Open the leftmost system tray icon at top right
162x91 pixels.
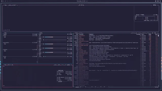click(156, 1)
